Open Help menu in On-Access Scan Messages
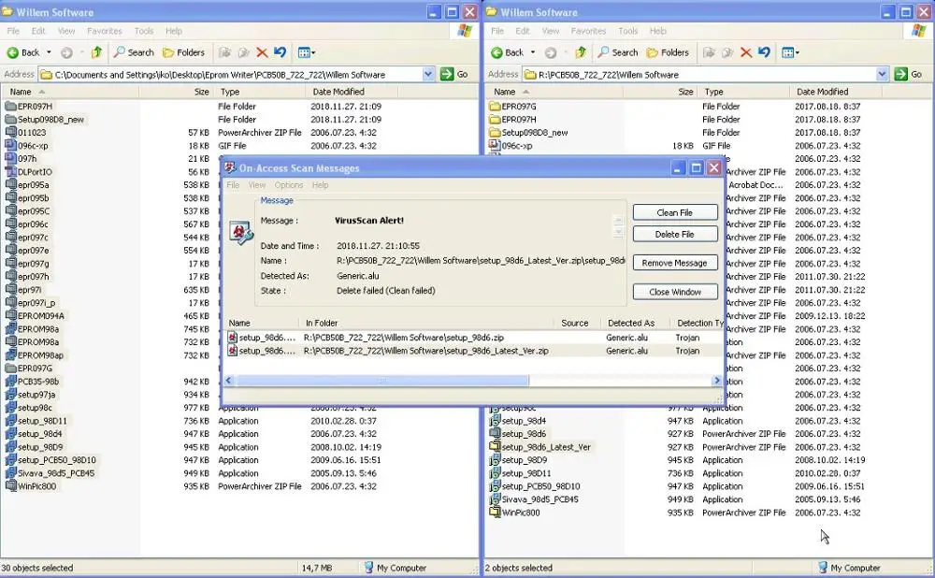 pyautogui.click(x=320, y=185)
